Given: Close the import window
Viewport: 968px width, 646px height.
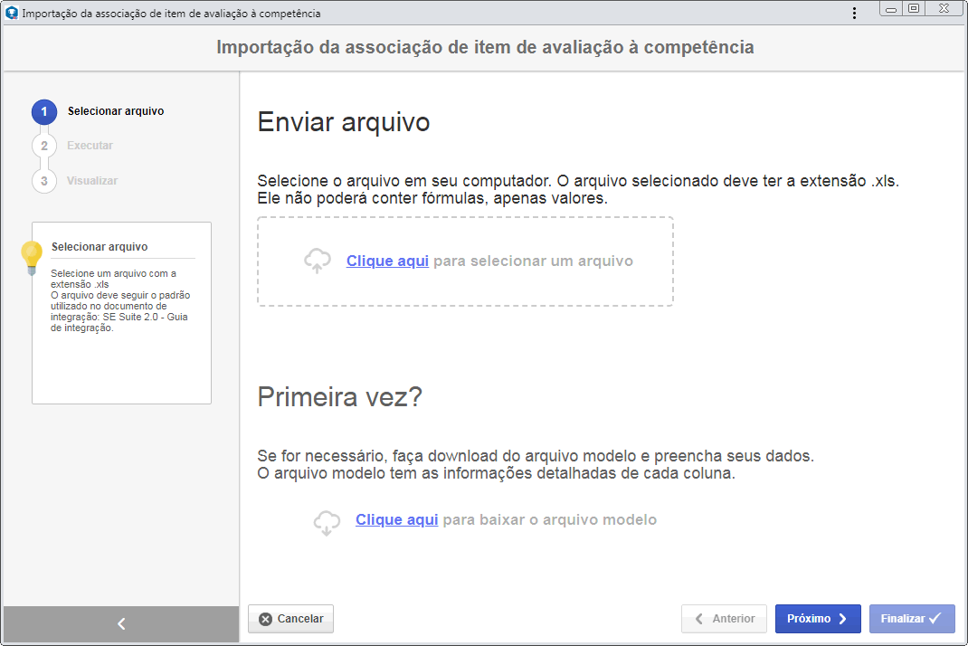Looking at the screenshot, I should point(944,9).
